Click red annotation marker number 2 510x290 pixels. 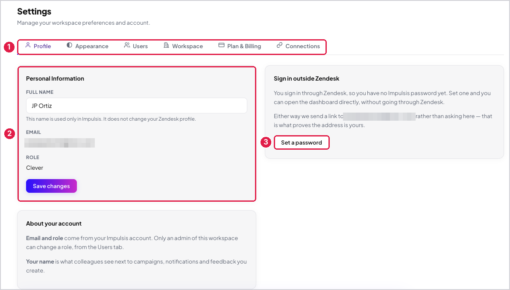click(10, 133)
